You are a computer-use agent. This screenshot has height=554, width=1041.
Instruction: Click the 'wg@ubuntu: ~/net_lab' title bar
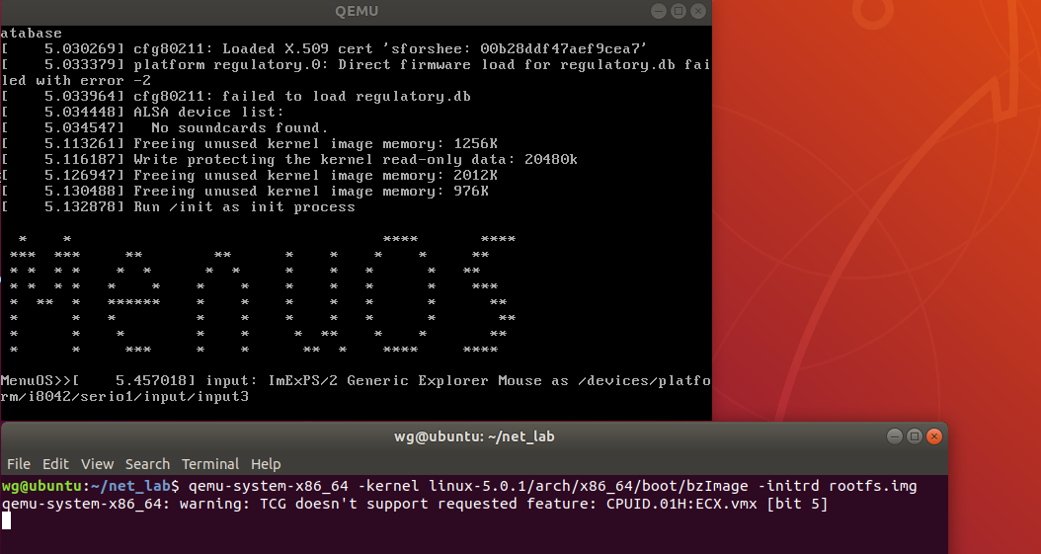click(x=474, y=436)
